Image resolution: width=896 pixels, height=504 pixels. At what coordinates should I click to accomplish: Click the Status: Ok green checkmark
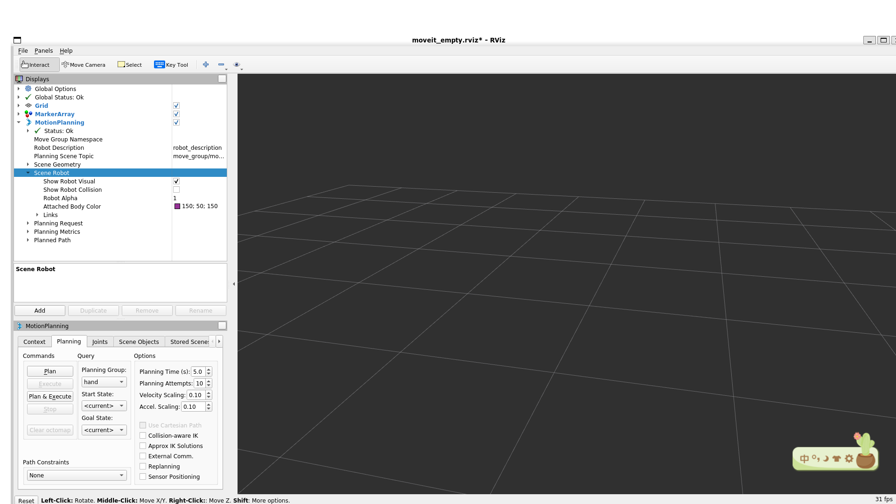[38, 131]
